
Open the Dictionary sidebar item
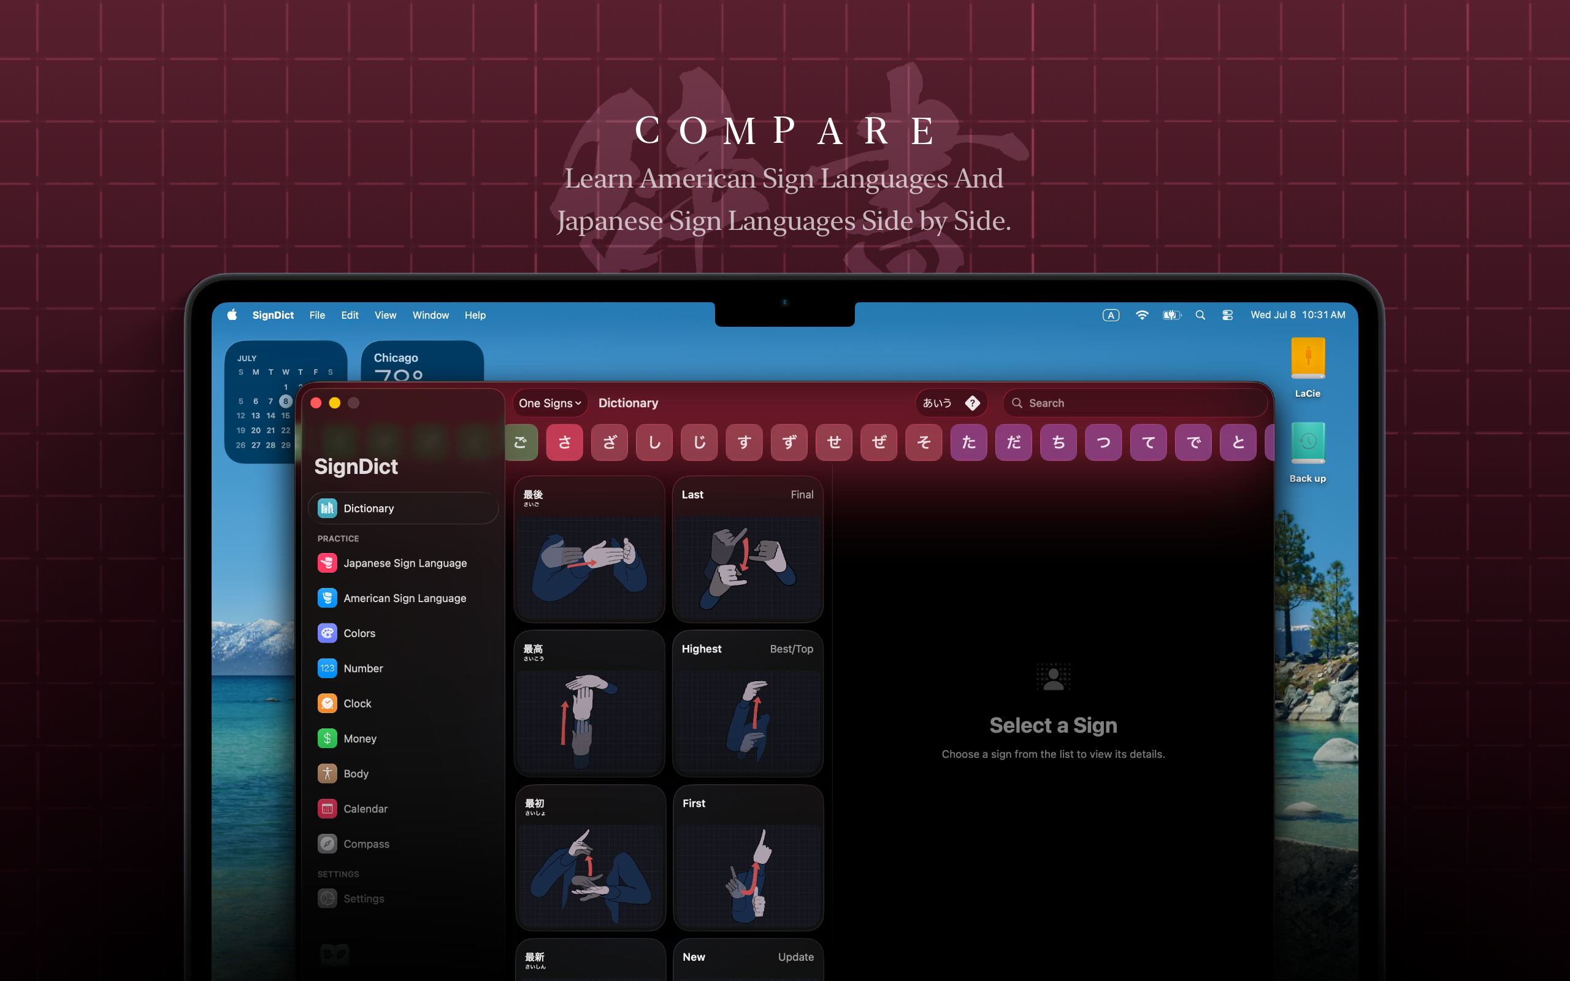403,508
